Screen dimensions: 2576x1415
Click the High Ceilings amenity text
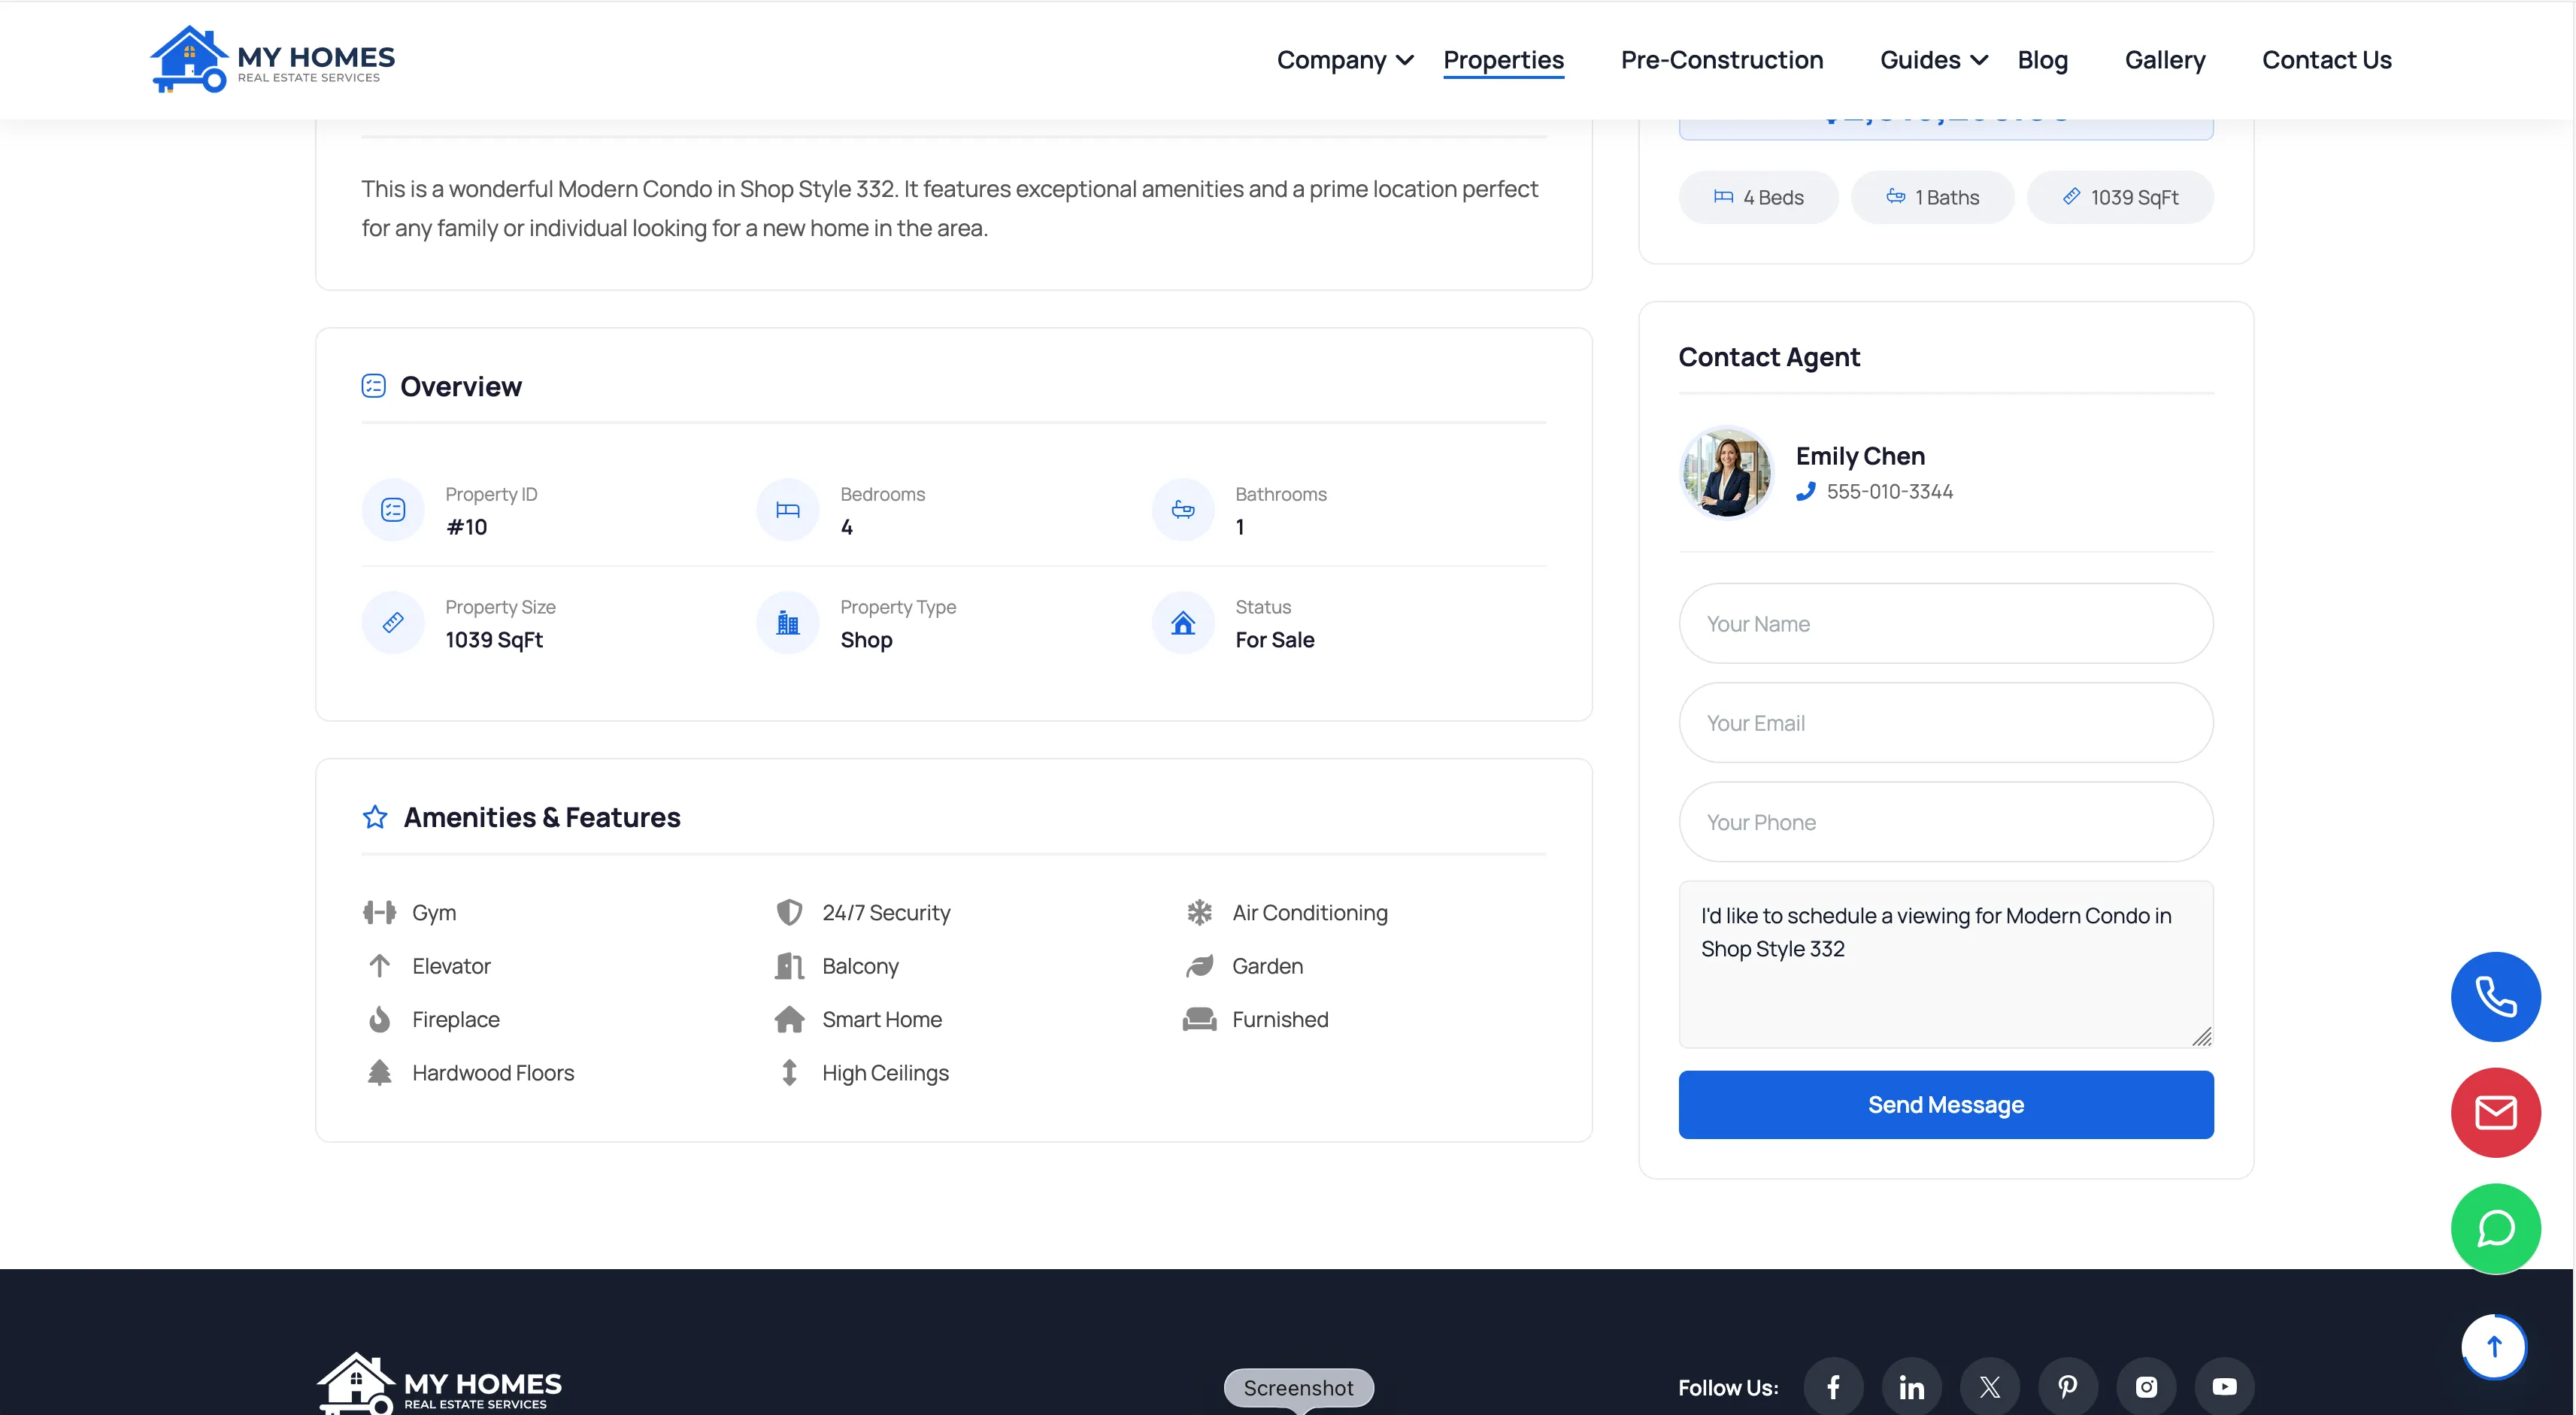(x=885, y=1073)
